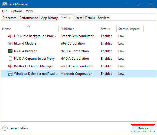Click Realtek Semiconductor publisher for HD Audio Background

(77, 36)
